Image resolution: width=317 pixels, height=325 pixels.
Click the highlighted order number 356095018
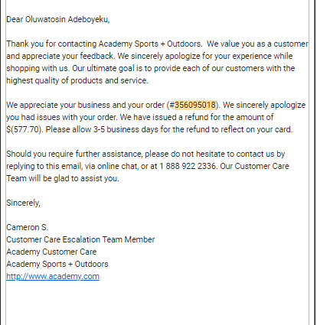[195, 105]
